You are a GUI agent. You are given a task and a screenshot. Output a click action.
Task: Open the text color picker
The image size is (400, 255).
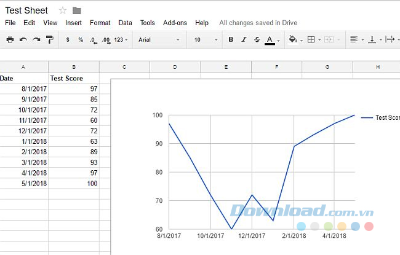point(270,40)
